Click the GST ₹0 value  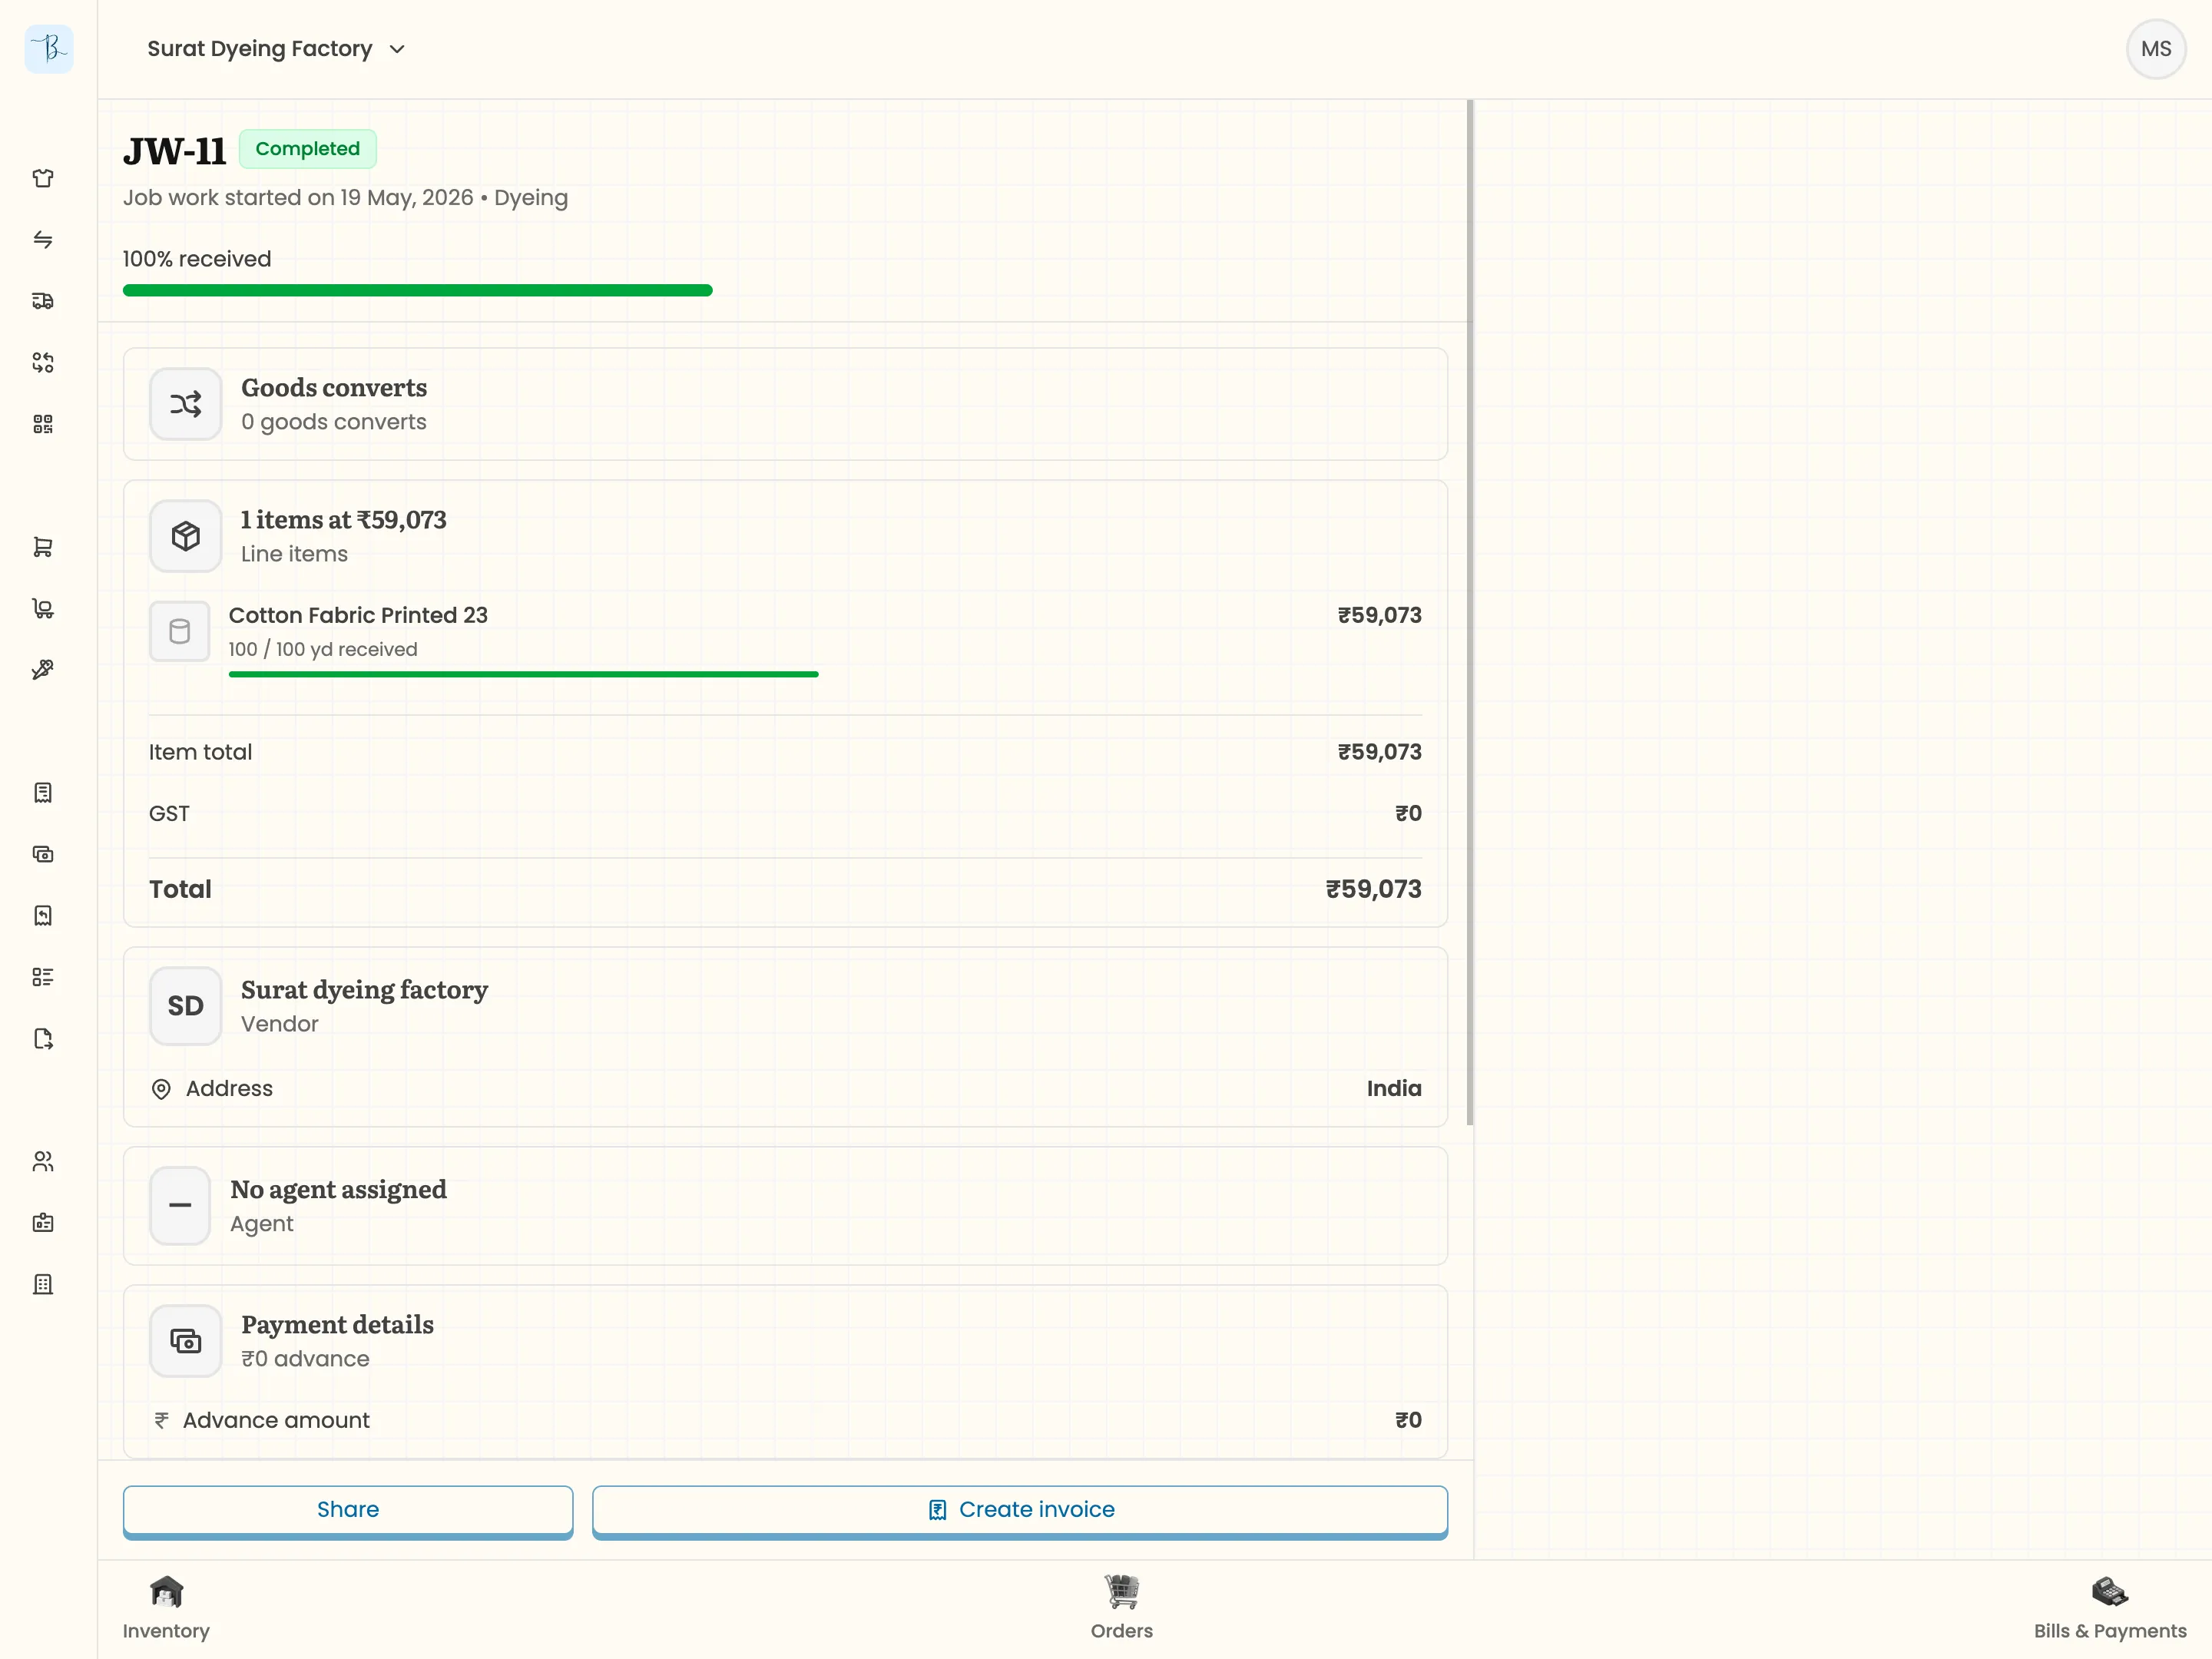point(1408,814)
